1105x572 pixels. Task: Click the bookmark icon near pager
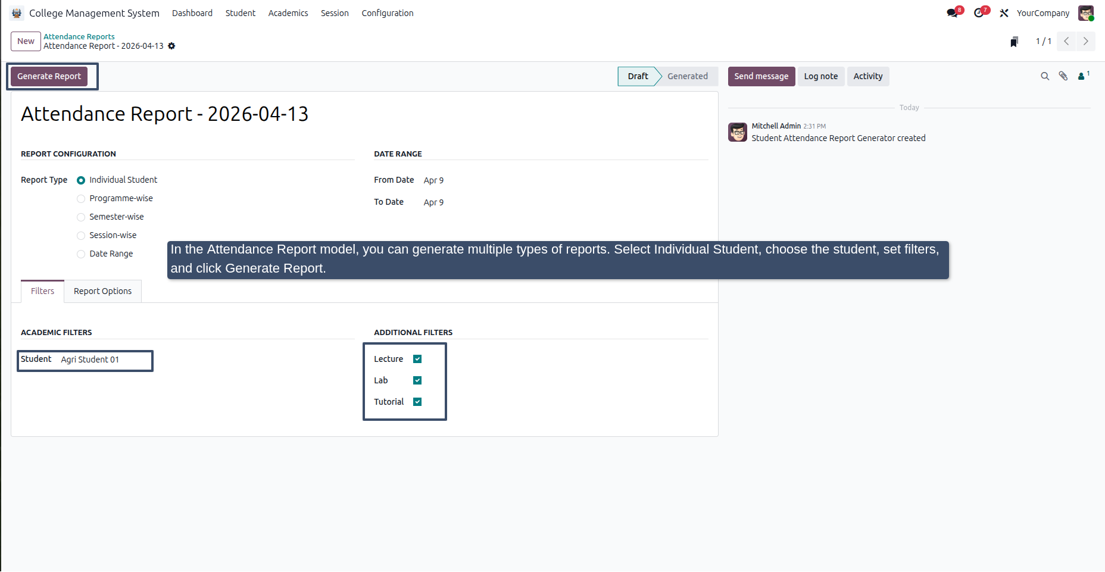pyautogui.click(x=1015, y=41)
